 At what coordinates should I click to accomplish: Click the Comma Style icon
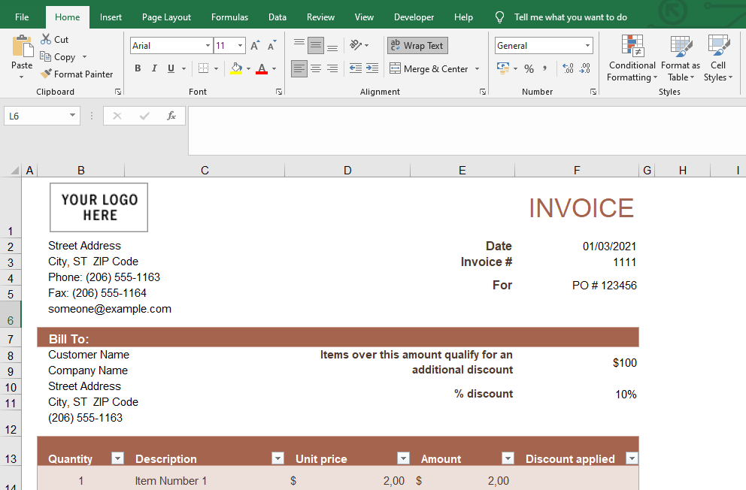click(x=544, y=69)
